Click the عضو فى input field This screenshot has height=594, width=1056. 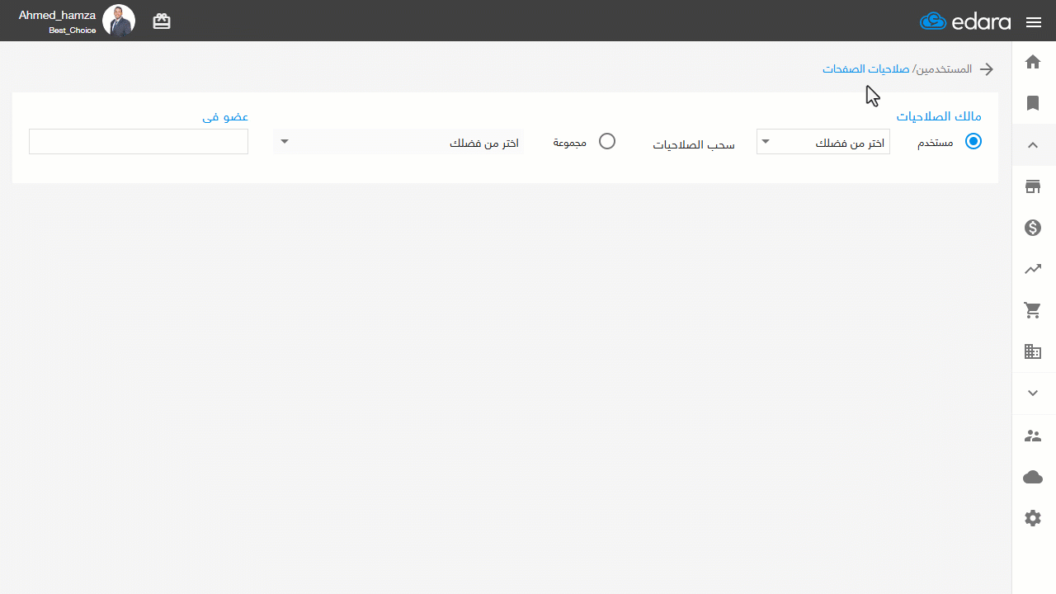(139, 142)
